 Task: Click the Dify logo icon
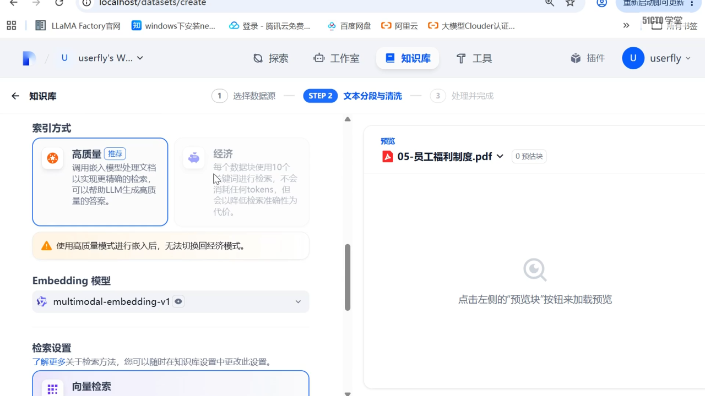[29, 58]
